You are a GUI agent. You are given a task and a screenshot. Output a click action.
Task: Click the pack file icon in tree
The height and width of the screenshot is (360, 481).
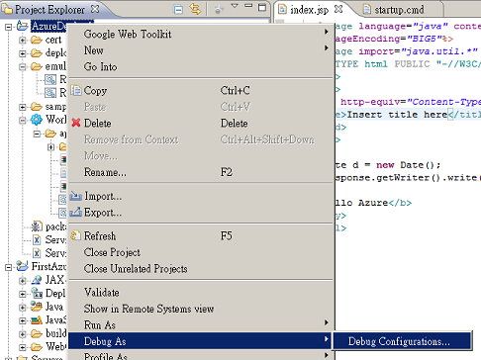tap(37, 226)
